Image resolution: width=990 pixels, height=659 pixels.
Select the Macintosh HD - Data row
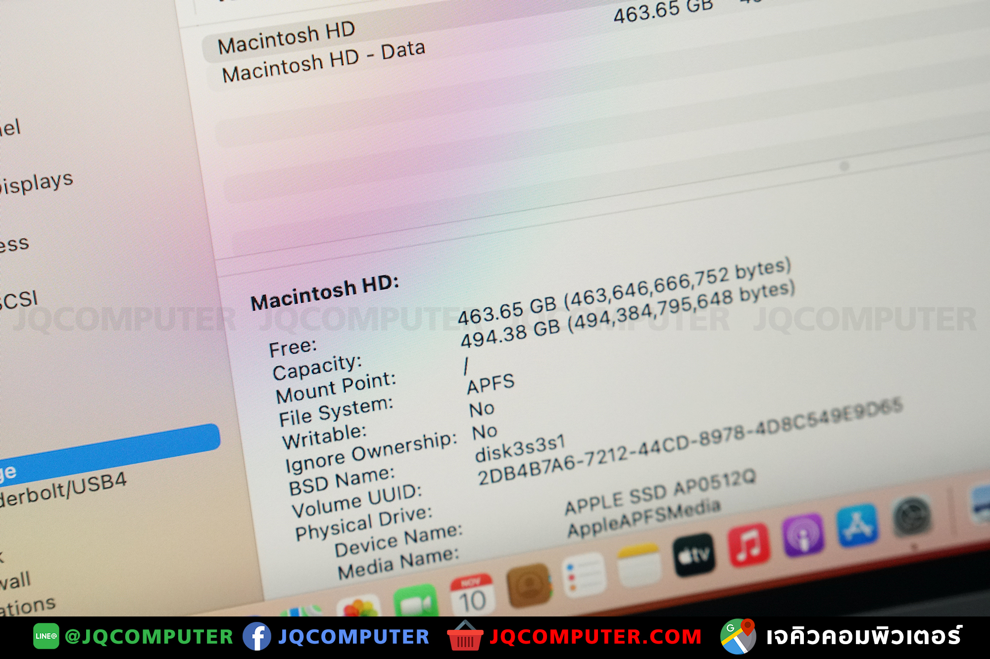pos(324,62)
